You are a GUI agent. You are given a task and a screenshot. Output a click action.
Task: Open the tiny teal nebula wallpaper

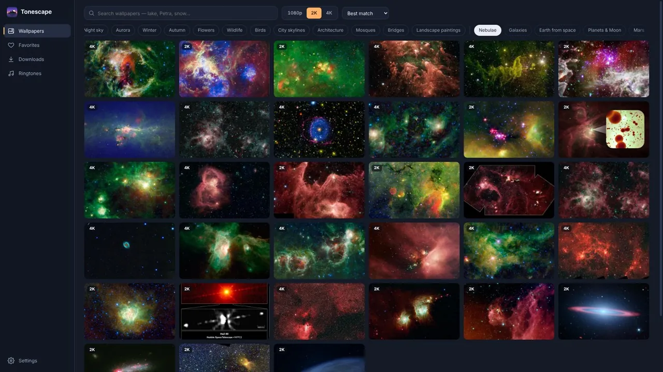[x=129, y=251]
